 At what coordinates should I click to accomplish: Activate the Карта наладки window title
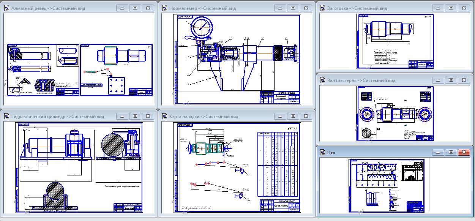(204, 117)
